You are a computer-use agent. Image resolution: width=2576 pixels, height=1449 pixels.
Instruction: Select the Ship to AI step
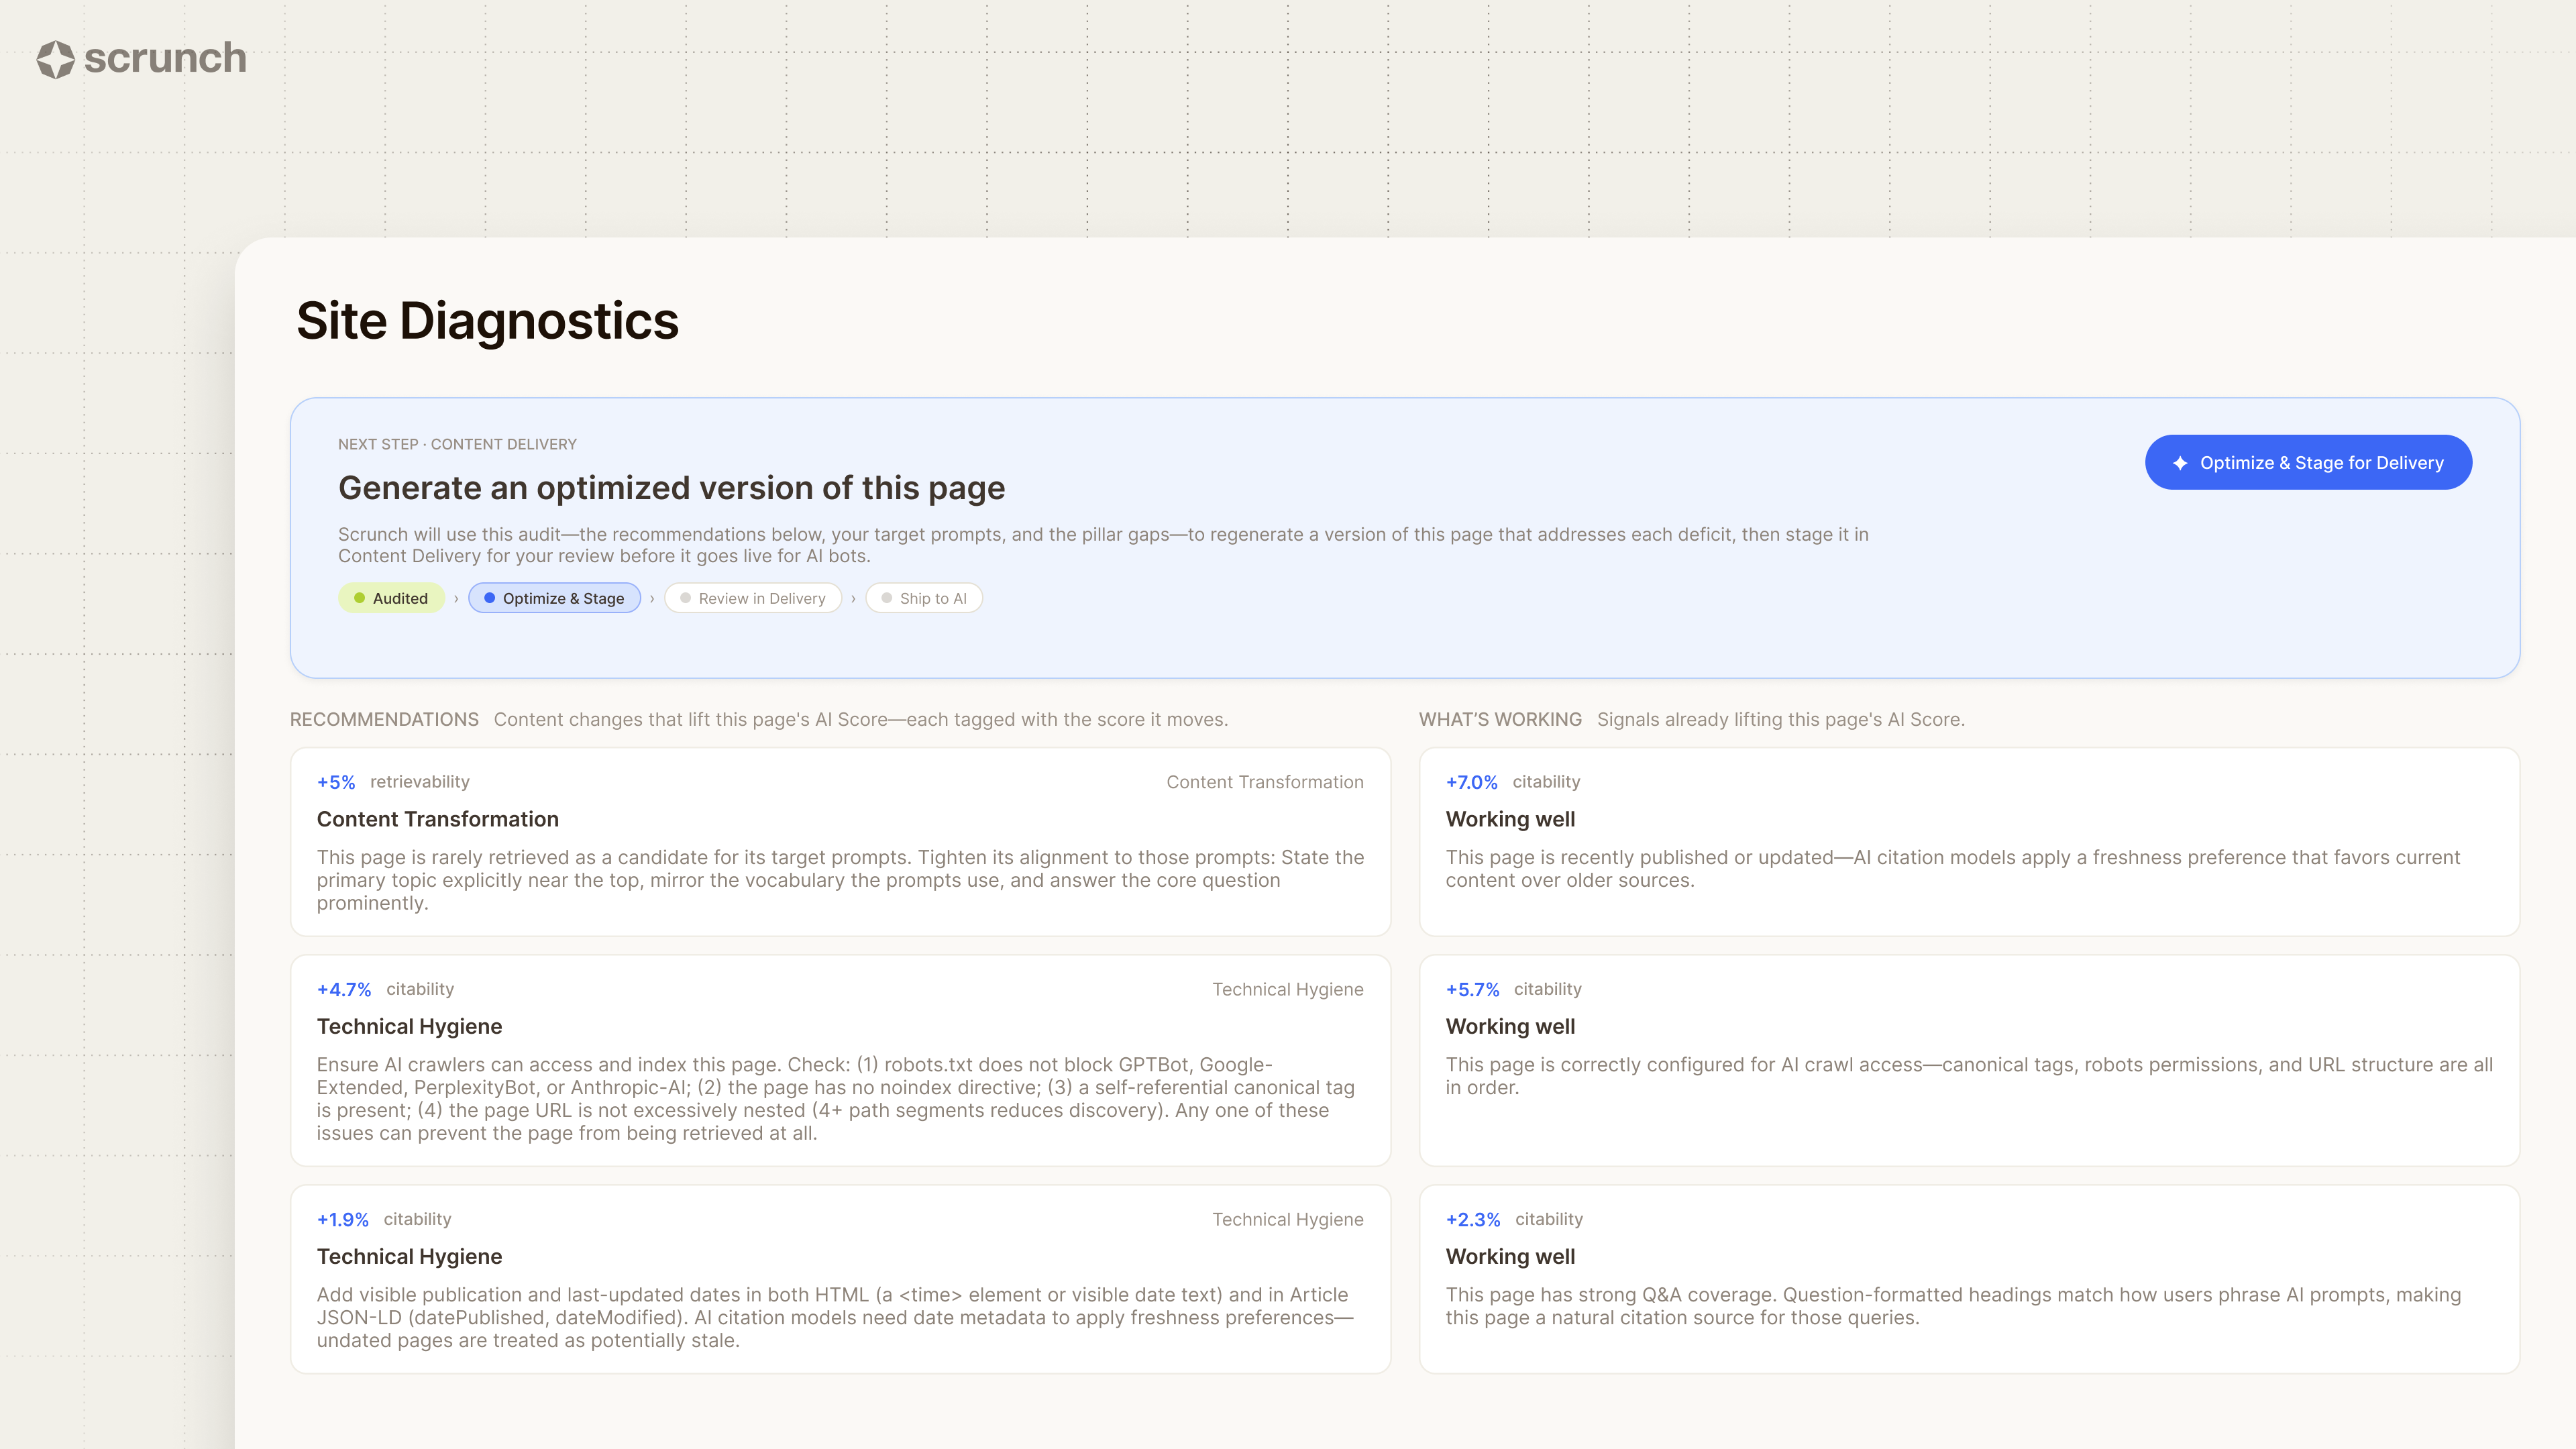pyautogui.click(x=924, y=598)
